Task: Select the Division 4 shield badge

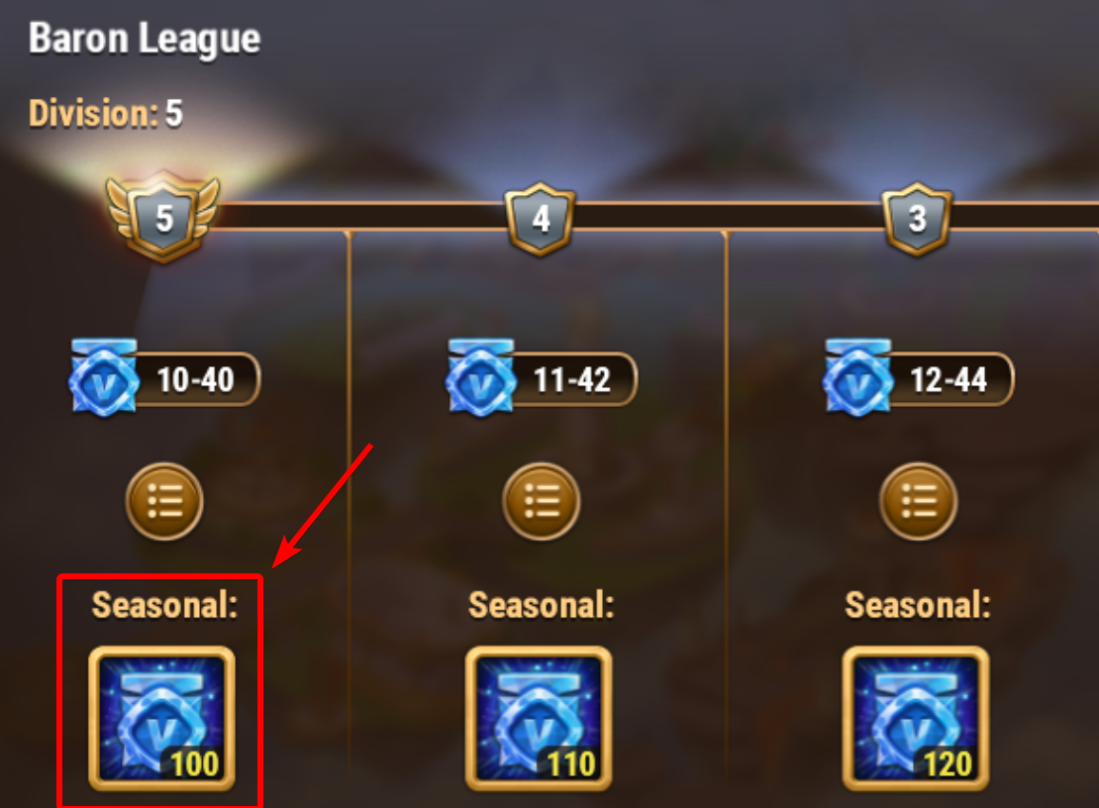Action: click(x=540, y=219)
